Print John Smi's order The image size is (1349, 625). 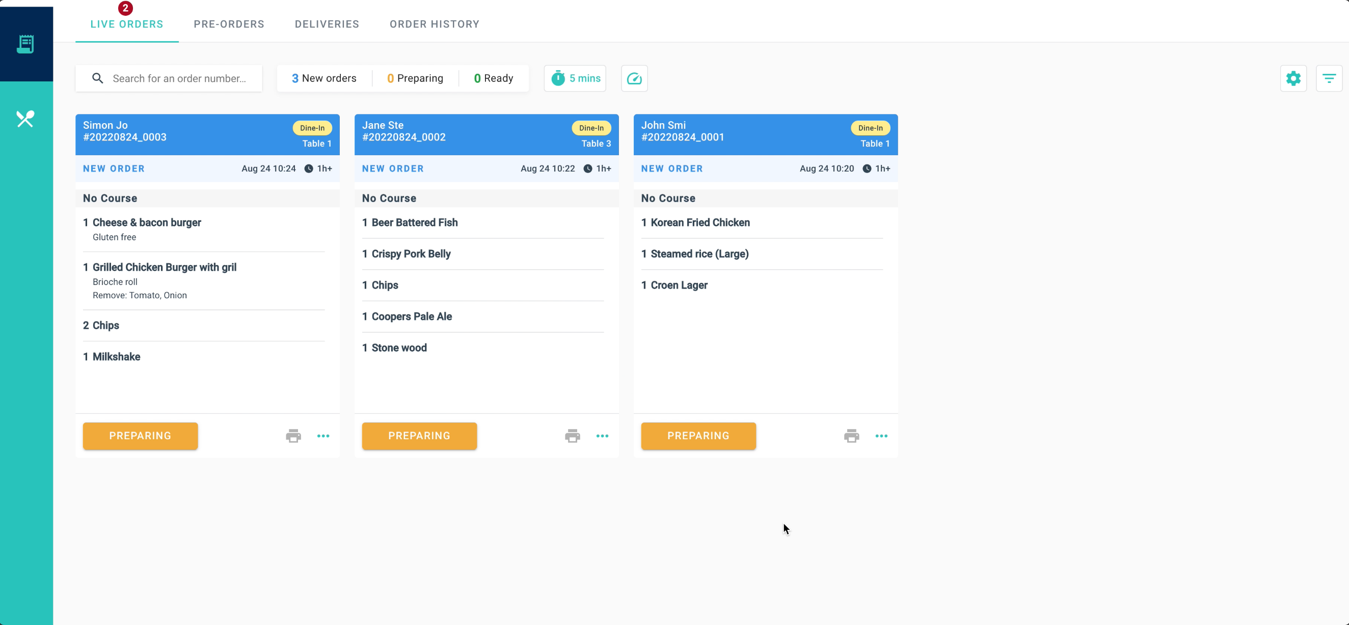coord(851,436)
